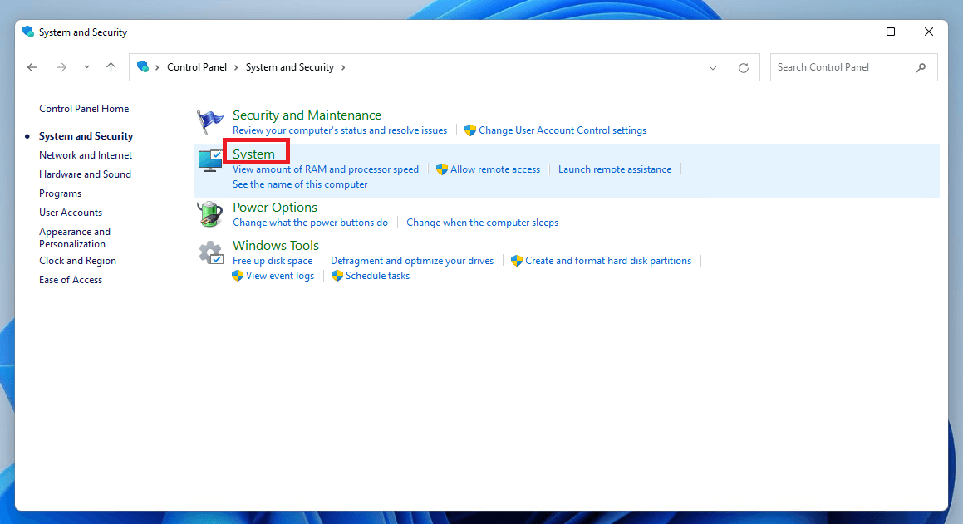This screenshot has height=524, width=963.
Task: Change what the power buttons do
Action: click(x=310, y=223)
